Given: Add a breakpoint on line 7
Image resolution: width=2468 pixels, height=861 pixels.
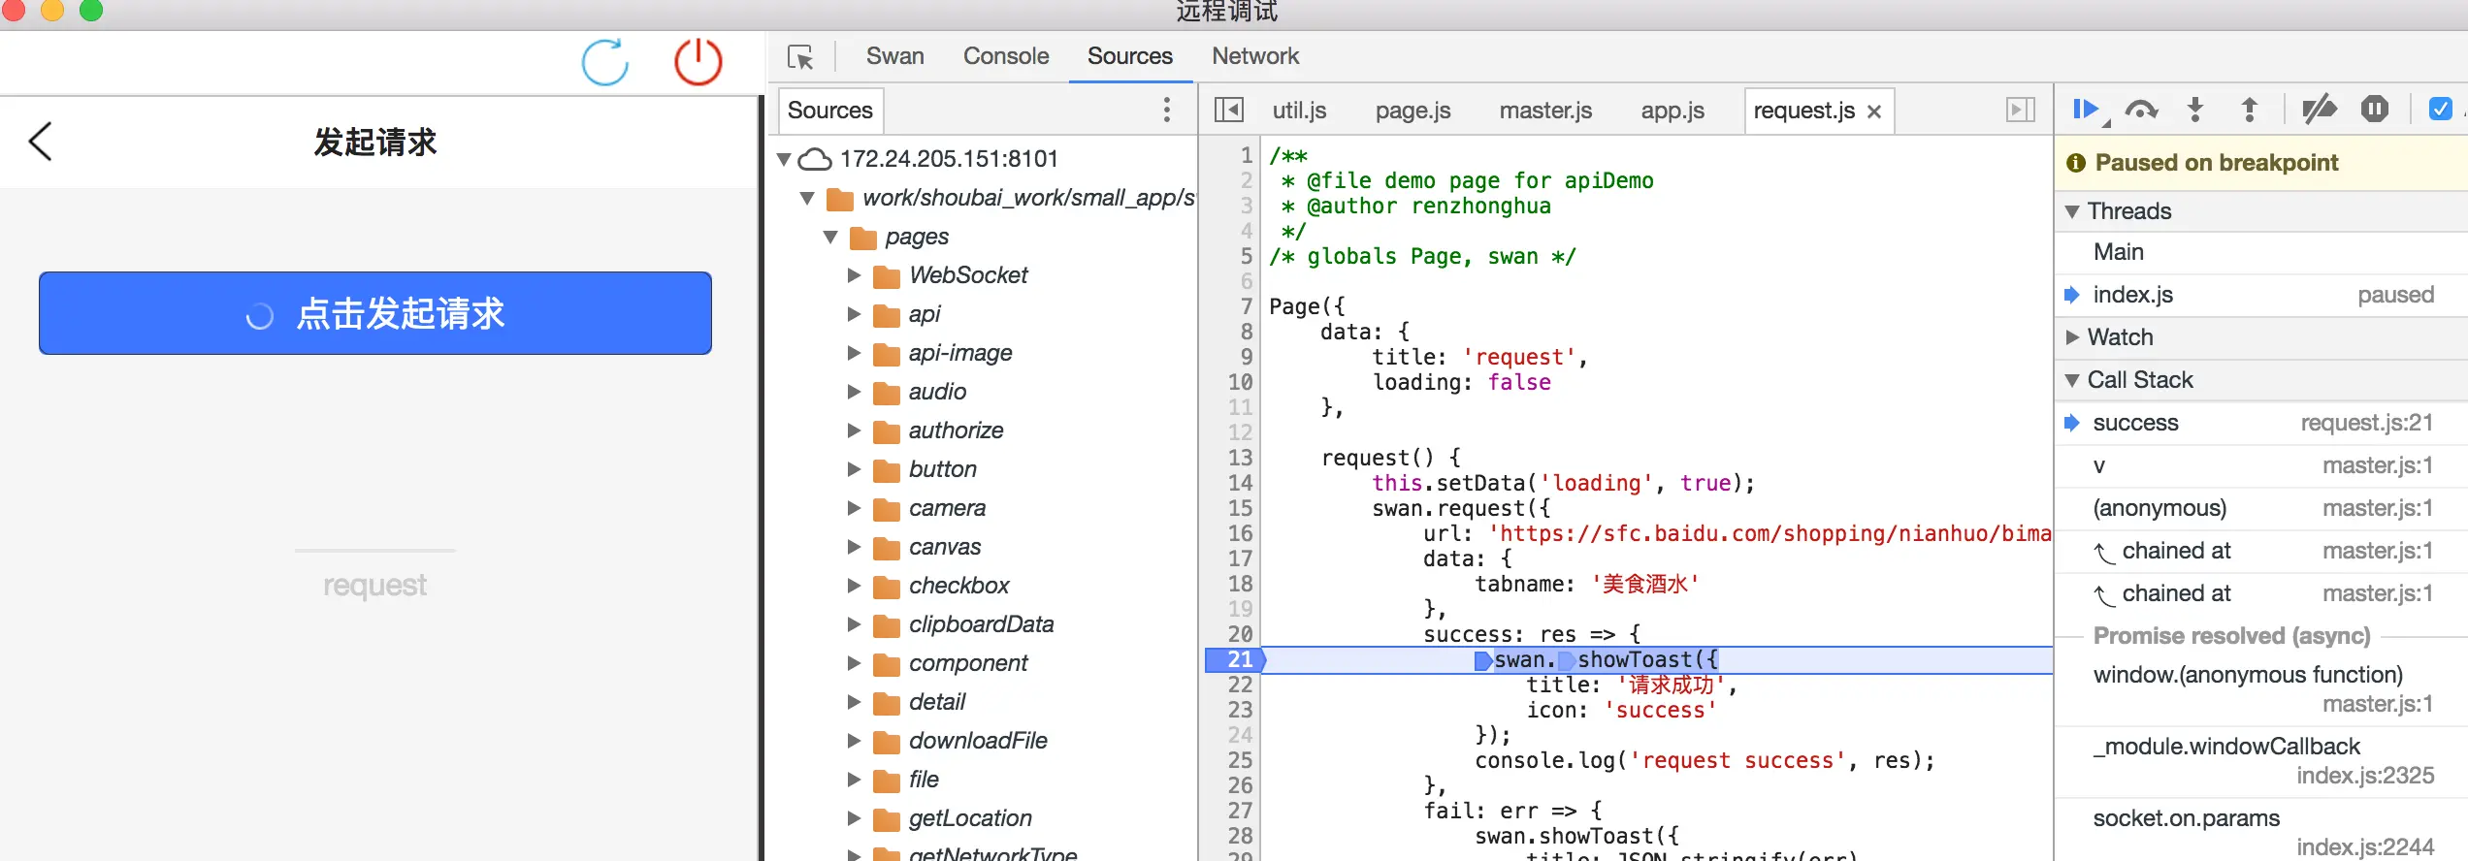Looking at the screenshot, I should tap(1246, 306).
